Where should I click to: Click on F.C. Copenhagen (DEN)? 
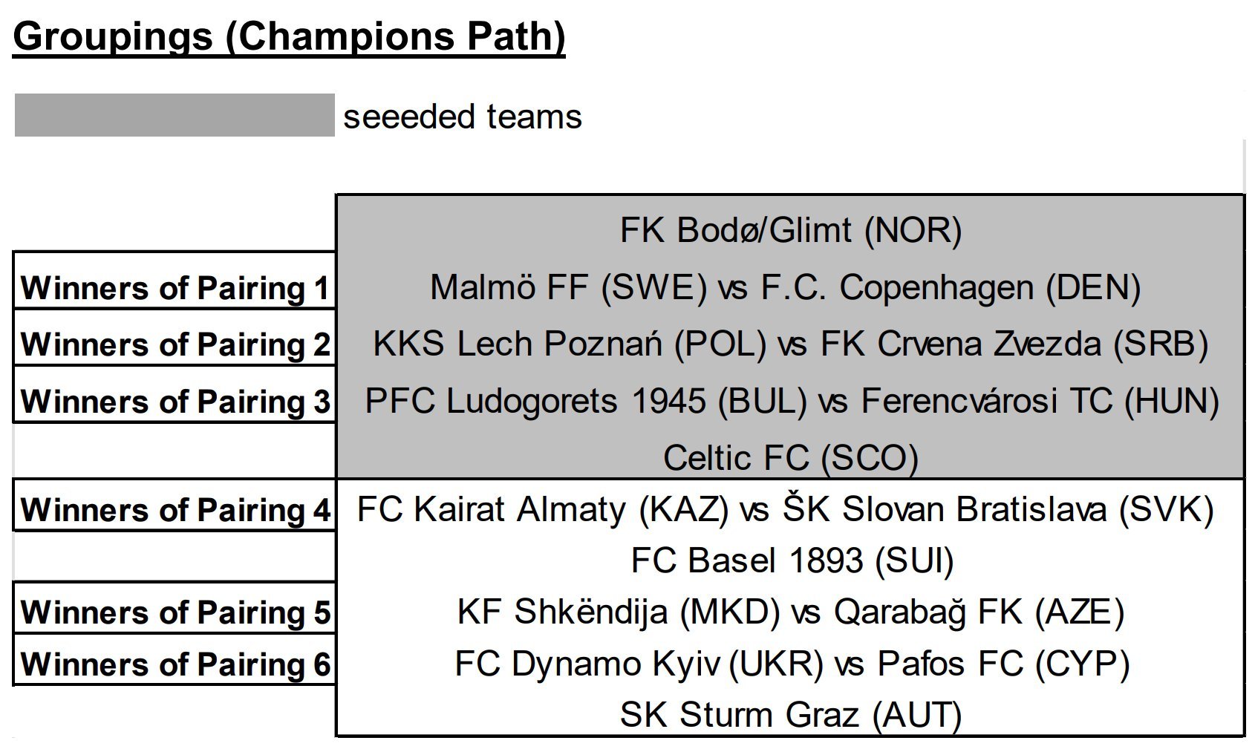pyautogui.click(x=951, y=287)
